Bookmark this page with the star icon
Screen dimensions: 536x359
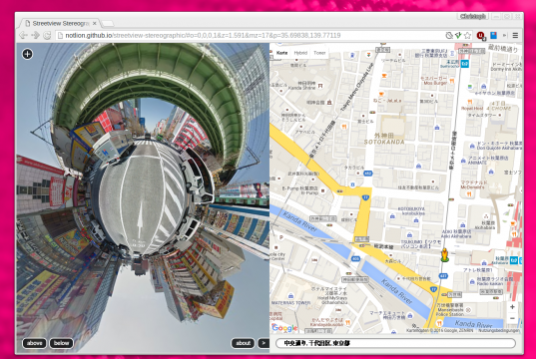tap(468, 35)
